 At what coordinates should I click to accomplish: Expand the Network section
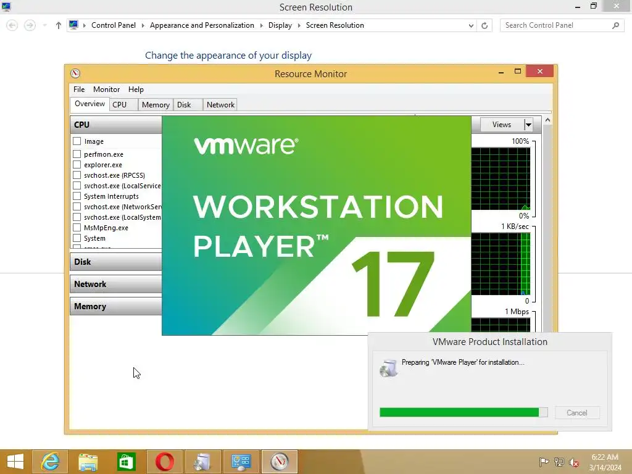pyautogui.click(x=116, y=284)
